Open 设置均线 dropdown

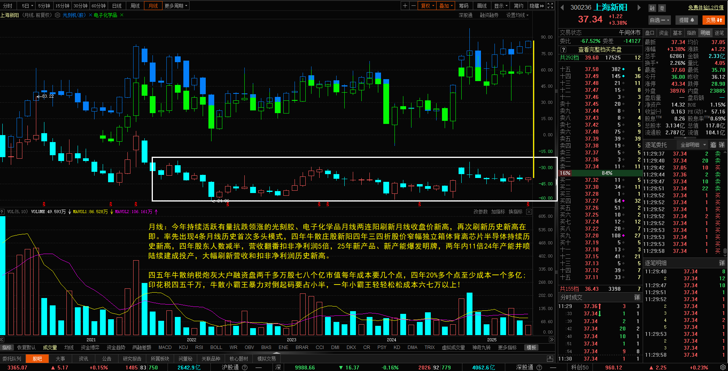[517, 15]
